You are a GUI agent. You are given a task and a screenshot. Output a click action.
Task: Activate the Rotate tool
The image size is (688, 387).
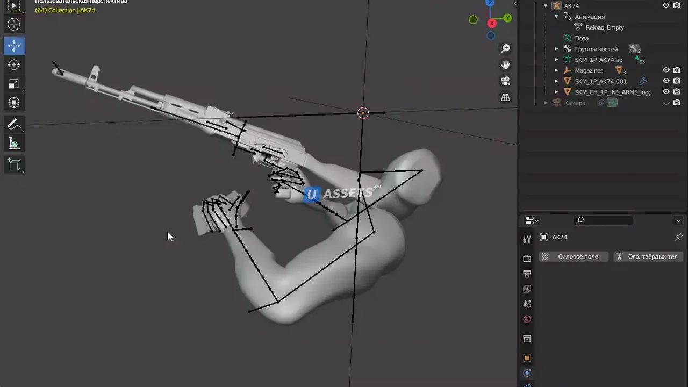pyautogui.click(x=14, y=64)
